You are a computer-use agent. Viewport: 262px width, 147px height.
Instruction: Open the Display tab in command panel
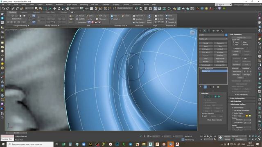[217, 31]
